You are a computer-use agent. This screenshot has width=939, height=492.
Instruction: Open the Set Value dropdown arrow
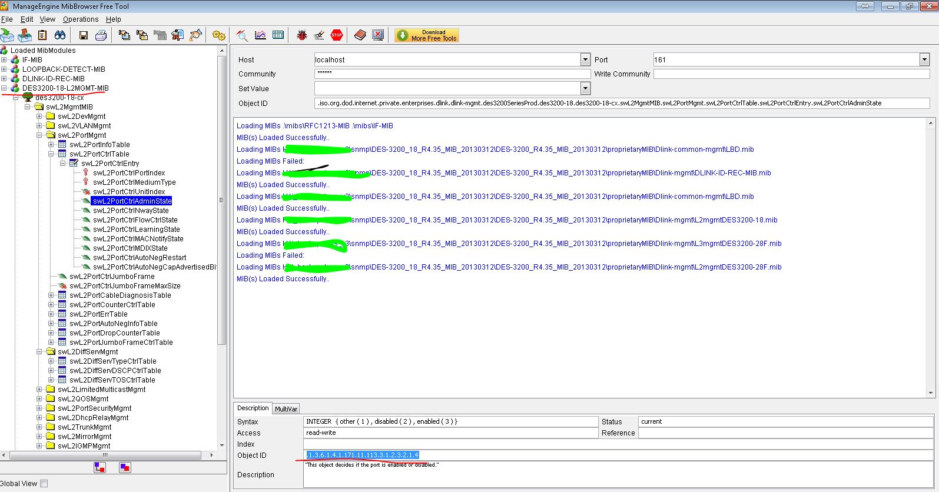pyautogui.click(x=585, y=88)
